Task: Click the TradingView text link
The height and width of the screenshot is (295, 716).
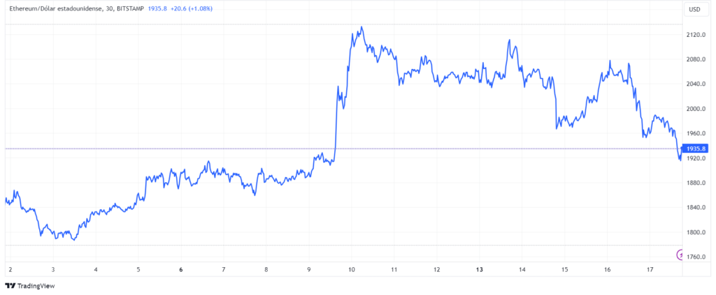Action: click(x=37, y=285)
